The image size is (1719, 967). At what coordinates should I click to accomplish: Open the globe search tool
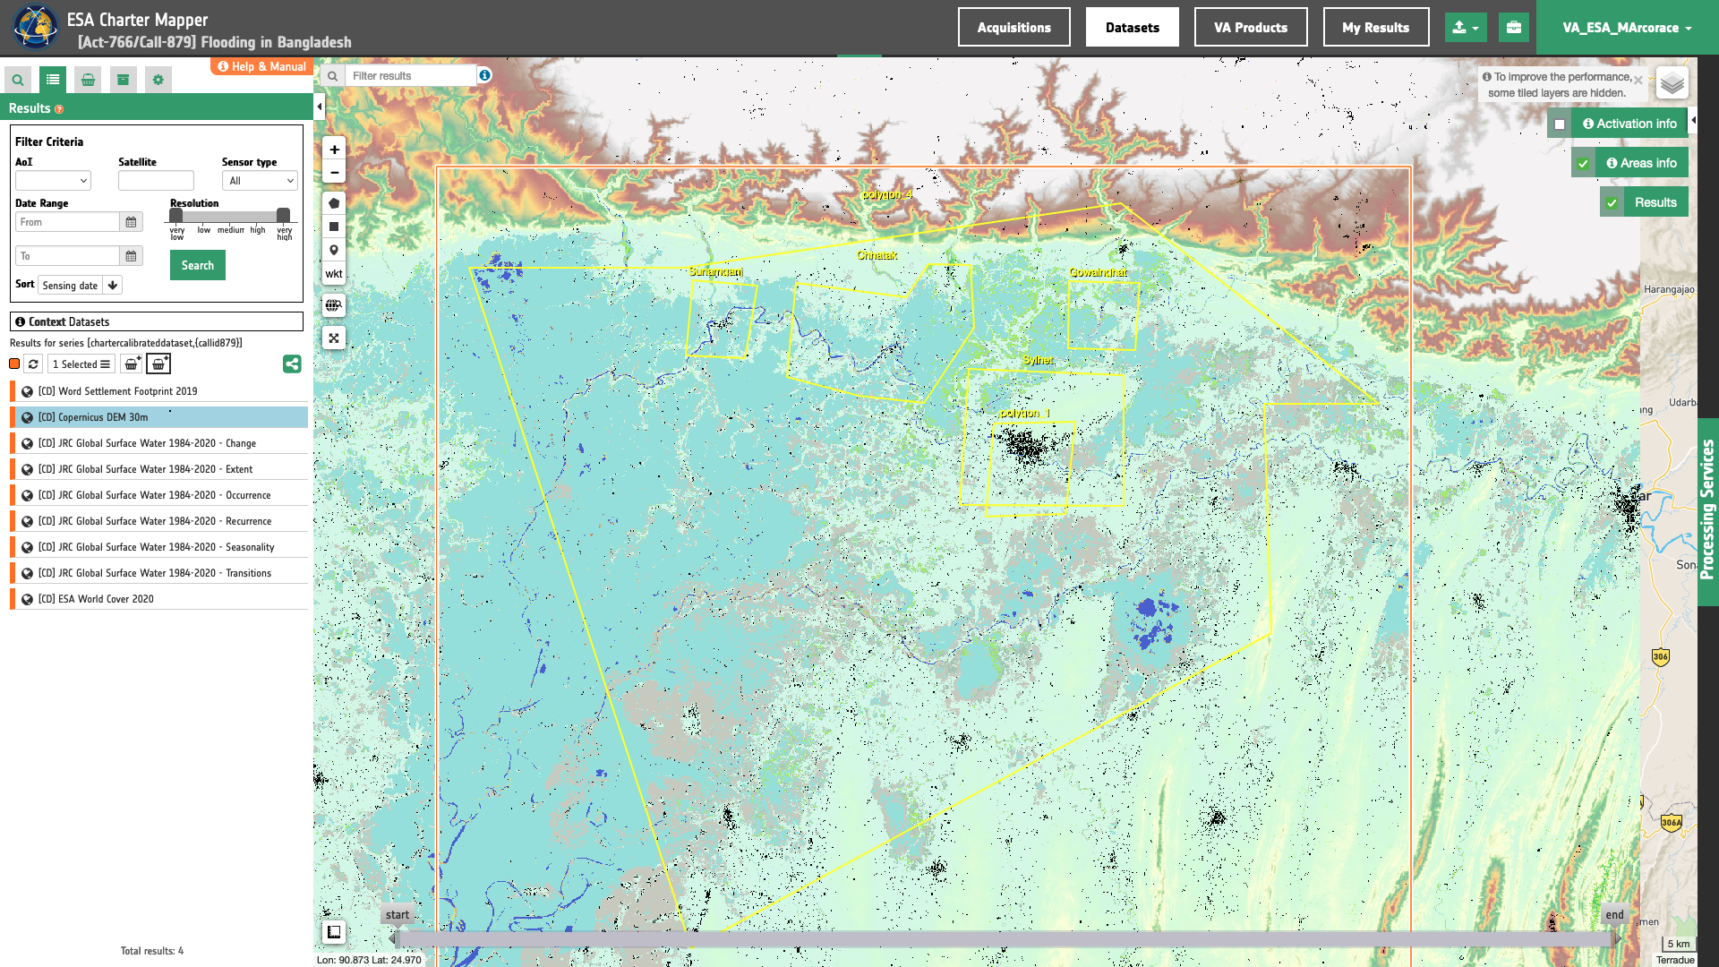(334, 305)
